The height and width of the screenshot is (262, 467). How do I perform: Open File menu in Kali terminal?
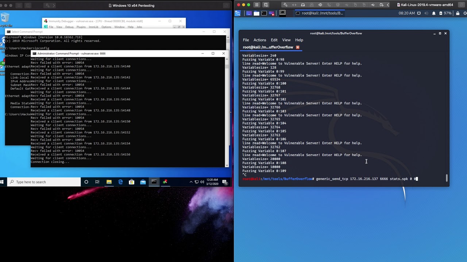pos(246,40)
